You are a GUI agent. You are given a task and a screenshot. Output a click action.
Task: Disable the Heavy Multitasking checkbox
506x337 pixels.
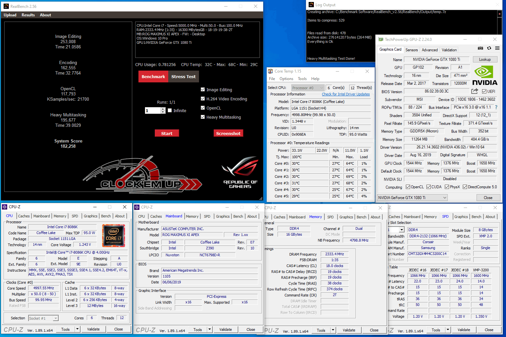[x=203, y=117]
